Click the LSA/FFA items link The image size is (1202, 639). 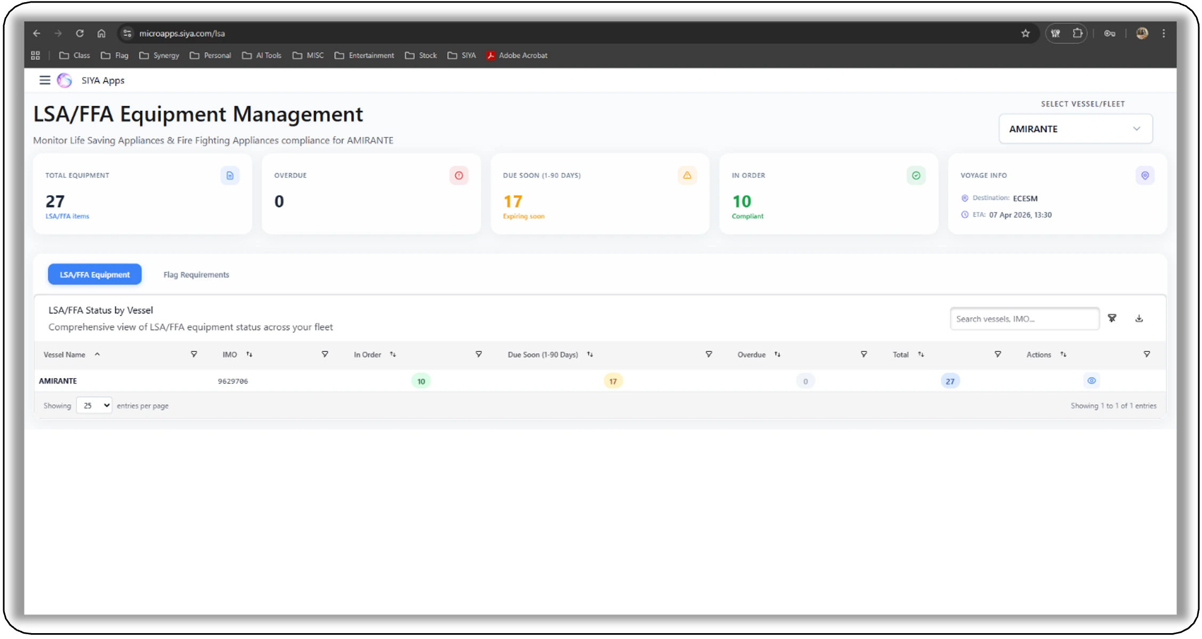pos(67,216)
